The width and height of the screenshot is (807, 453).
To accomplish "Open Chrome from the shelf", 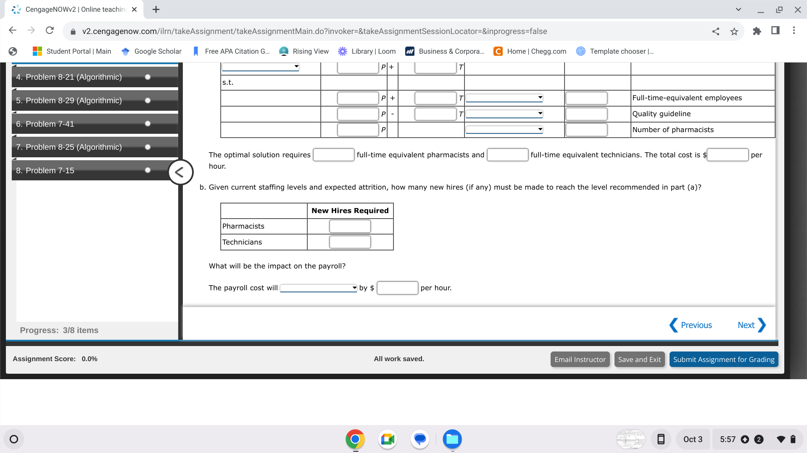I will coord(355,439).
